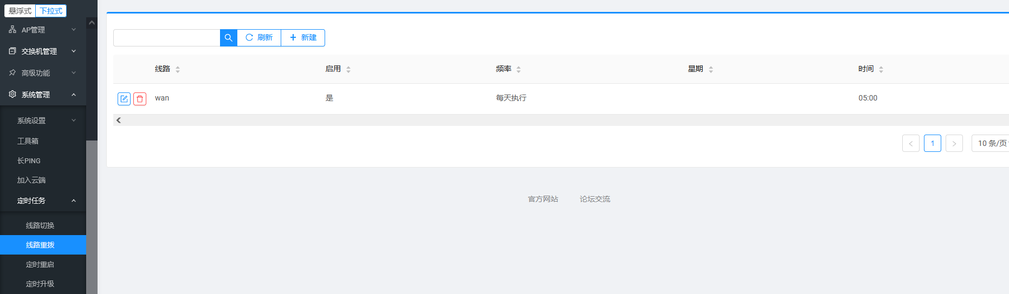Click the blue search magnifier icon
1009x294 pixels.
coord(228,38)
